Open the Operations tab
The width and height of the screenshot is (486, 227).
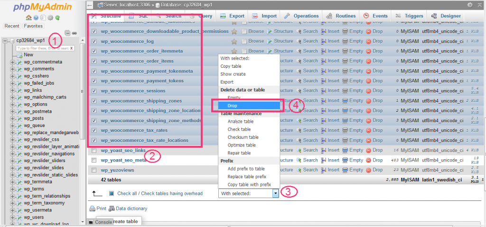click(301, 16)
